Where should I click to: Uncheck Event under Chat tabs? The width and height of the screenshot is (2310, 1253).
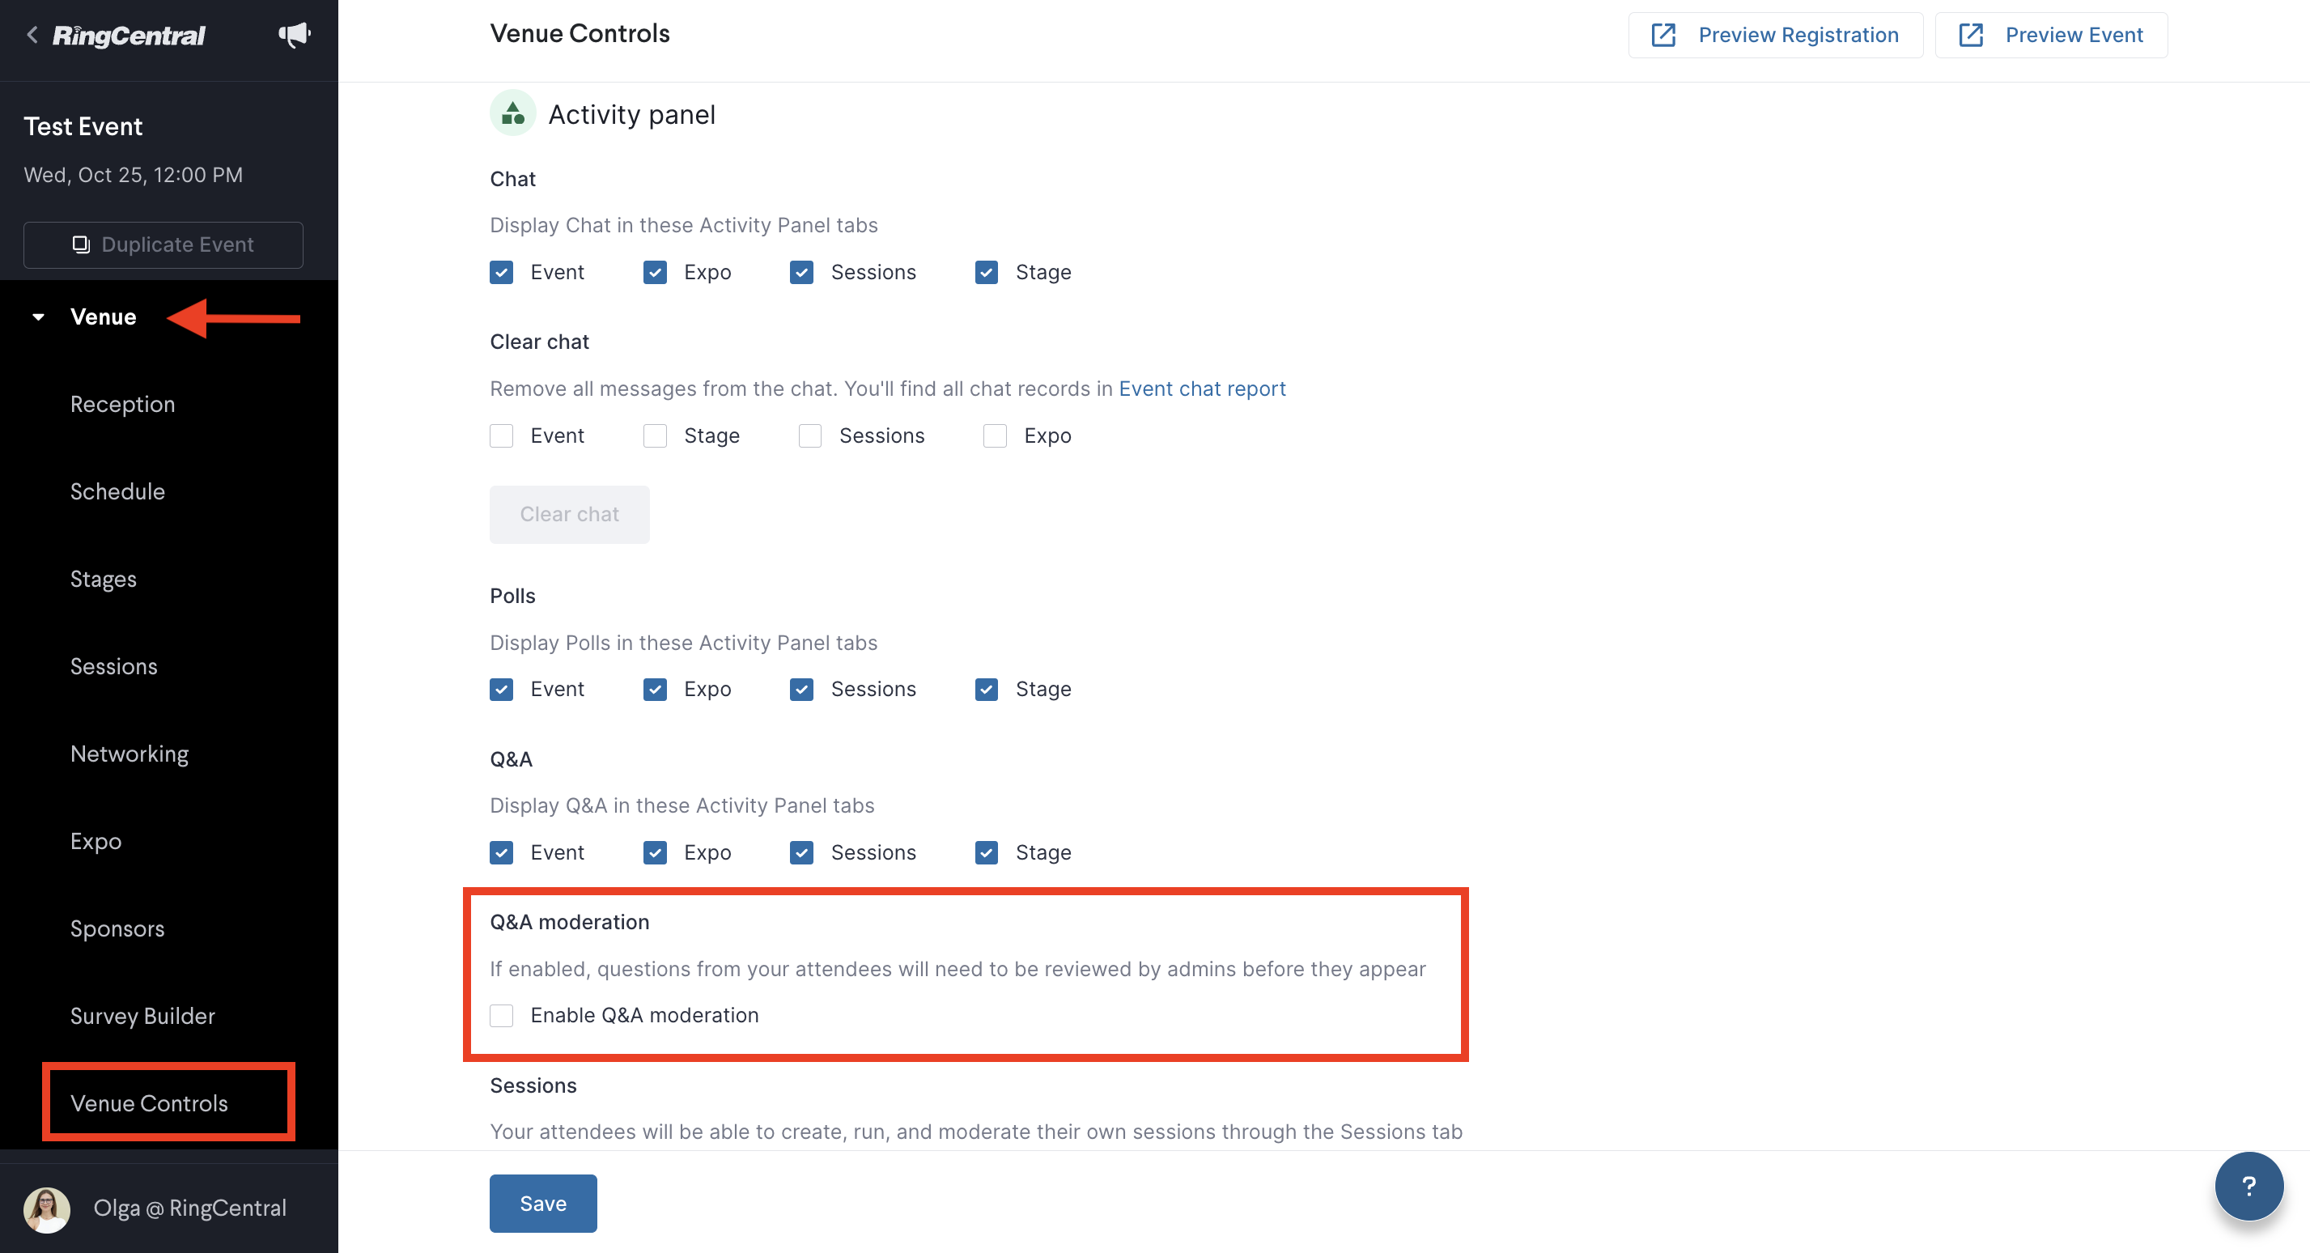[x=501, y=273]
